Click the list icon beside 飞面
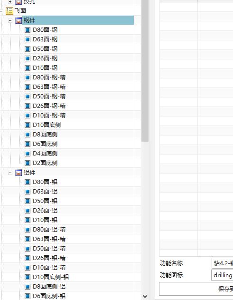Viewport: 233px width, 300px height. (9, 11)
